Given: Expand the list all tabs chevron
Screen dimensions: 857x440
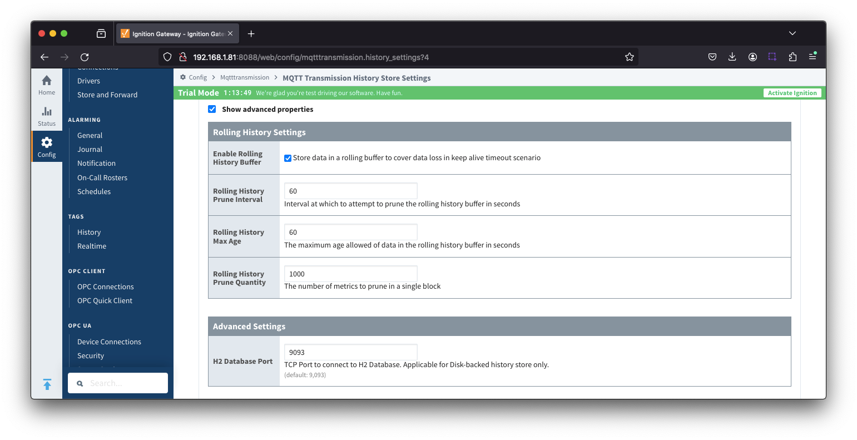Looking at the screenshot, I should tap(792, 33).
